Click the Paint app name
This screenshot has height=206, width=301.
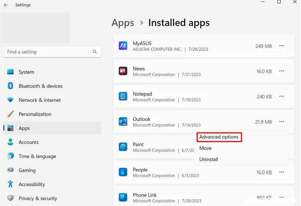click(x=138, y=145)
